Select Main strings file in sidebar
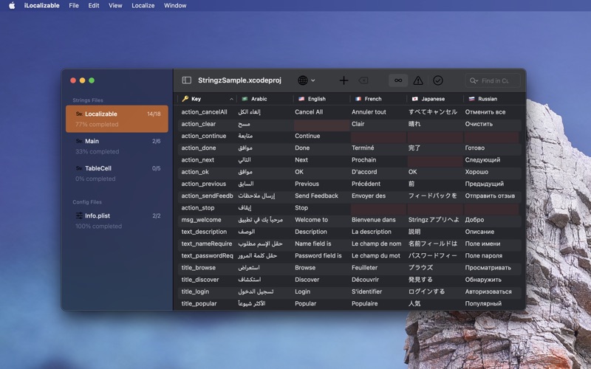Viewport: 591px width, 369px height. click(117, 146)
